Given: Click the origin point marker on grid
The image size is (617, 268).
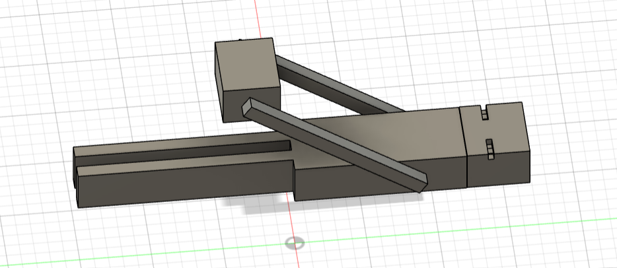Looking at the screenshot, I should click(295, 243).
